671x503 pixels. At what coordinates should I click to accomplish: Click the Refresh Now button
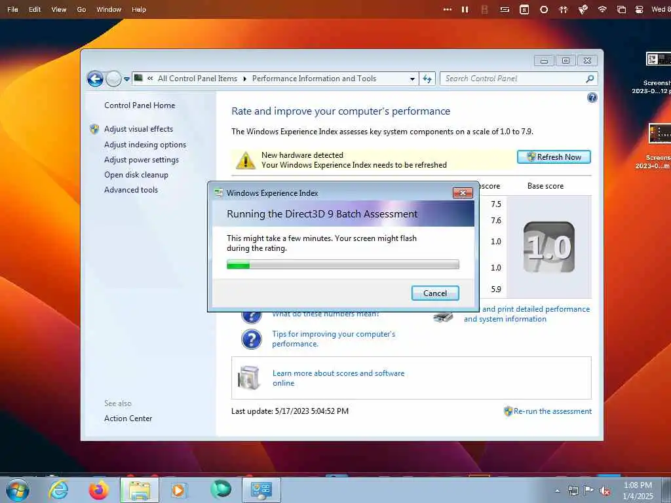pyautogui.click(x=554, y=157)
